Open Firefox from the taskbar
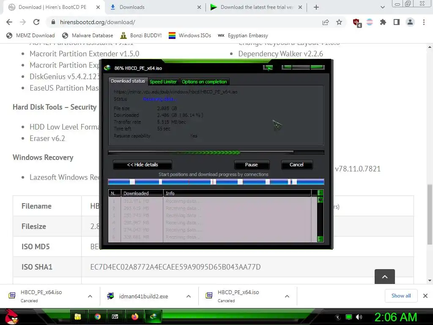The width and height of the screenshot is (433, 325). [135, 317]
